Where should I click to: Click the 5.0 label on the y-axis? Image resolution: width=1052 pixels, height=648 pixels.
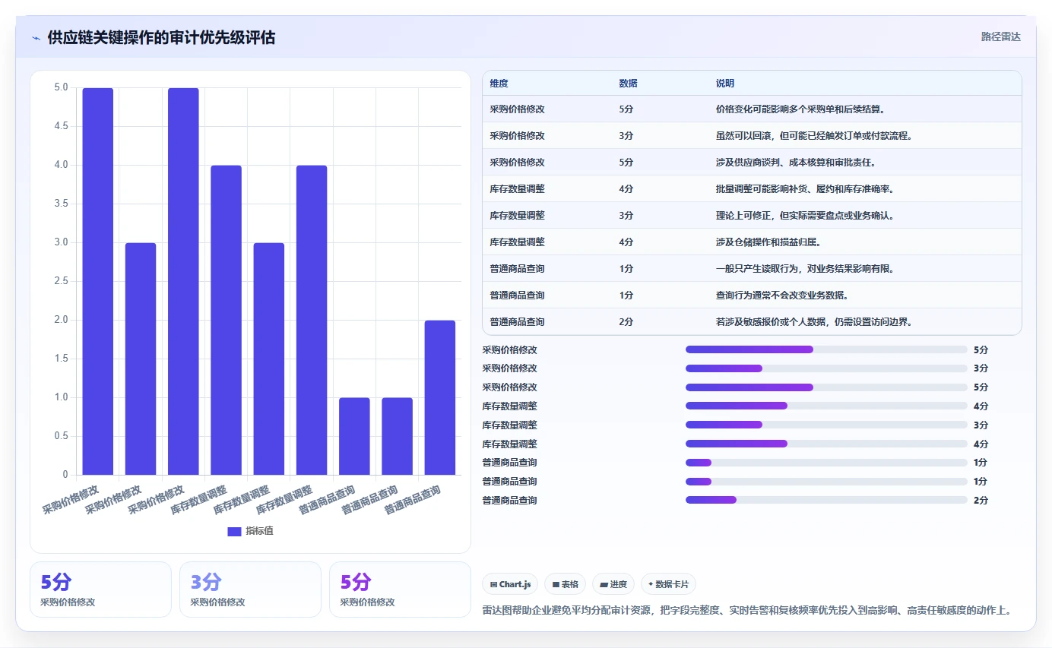tap(61, 87)
